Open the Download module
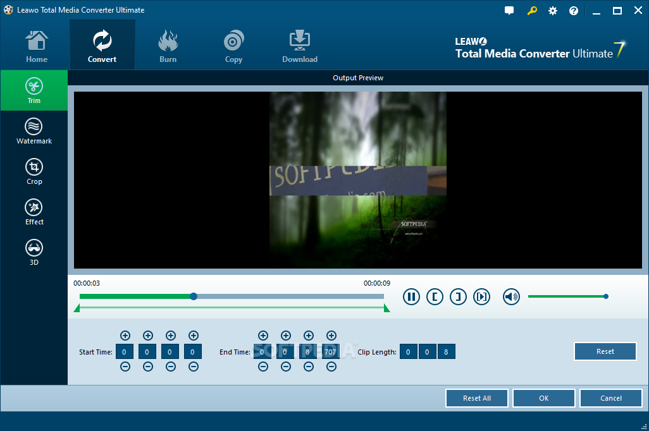The image size is (649, 431). (x=300, y=46)
